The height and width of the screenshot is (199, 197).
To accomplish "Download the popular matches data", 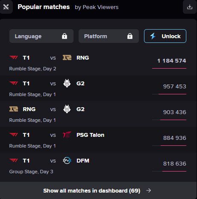I will 190,7.
